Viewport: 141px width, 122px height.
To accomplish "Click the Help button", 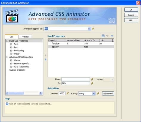I will click(x=131, y=20).
